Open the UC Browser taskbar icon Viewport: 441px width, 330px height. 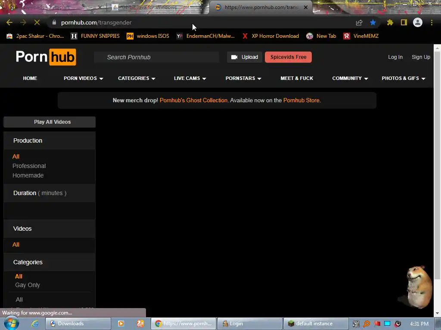(140, 324)
